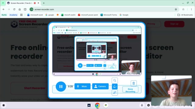Click the browser forward arrow

pos(9,9)
